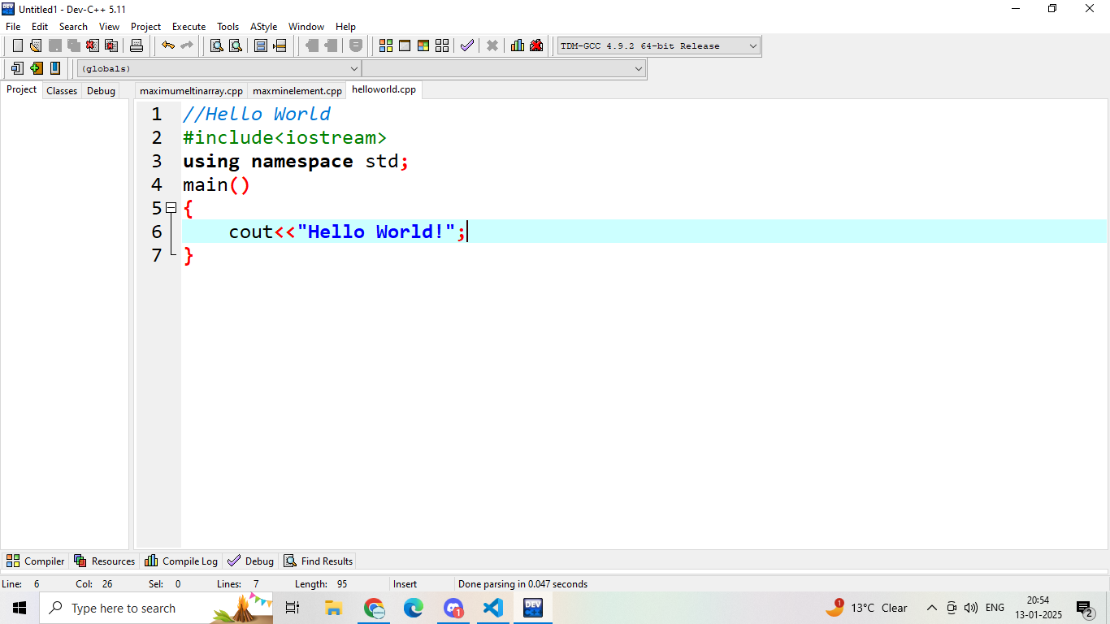Image resolution: width=1110 pixels, height=624 pixels.
Task: Open Find with the magnifier icon
Action: (x=217, y=45)
